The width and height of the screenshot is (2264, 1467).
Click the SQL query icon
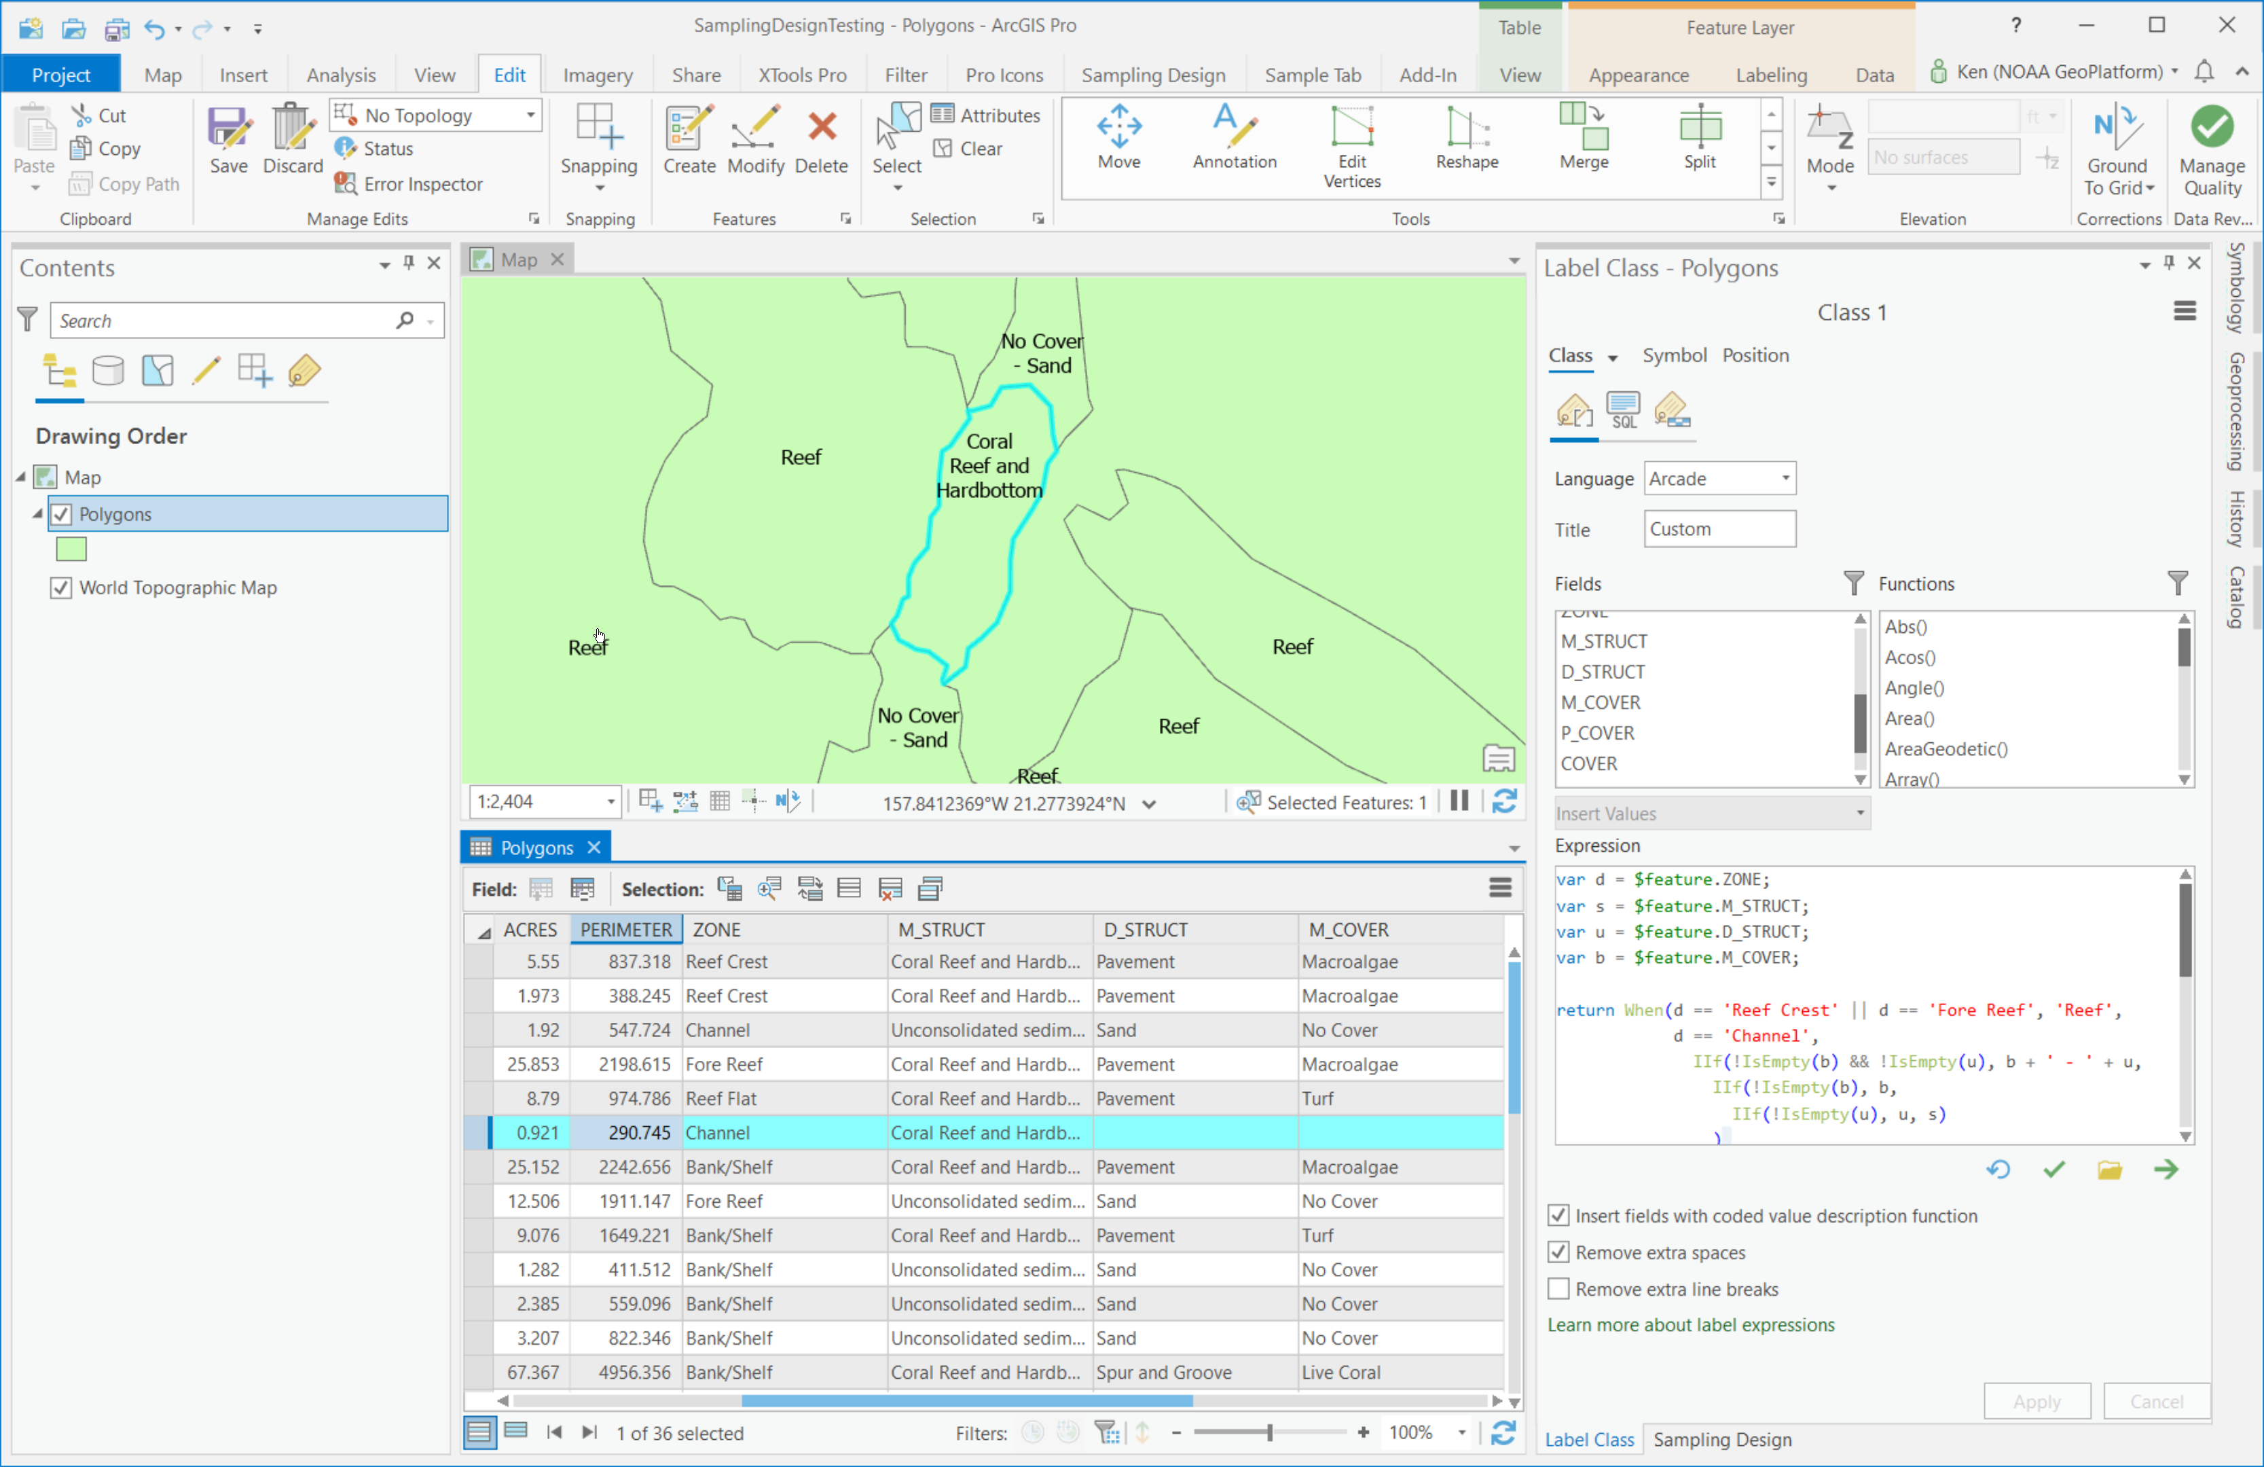point(1623,410)
